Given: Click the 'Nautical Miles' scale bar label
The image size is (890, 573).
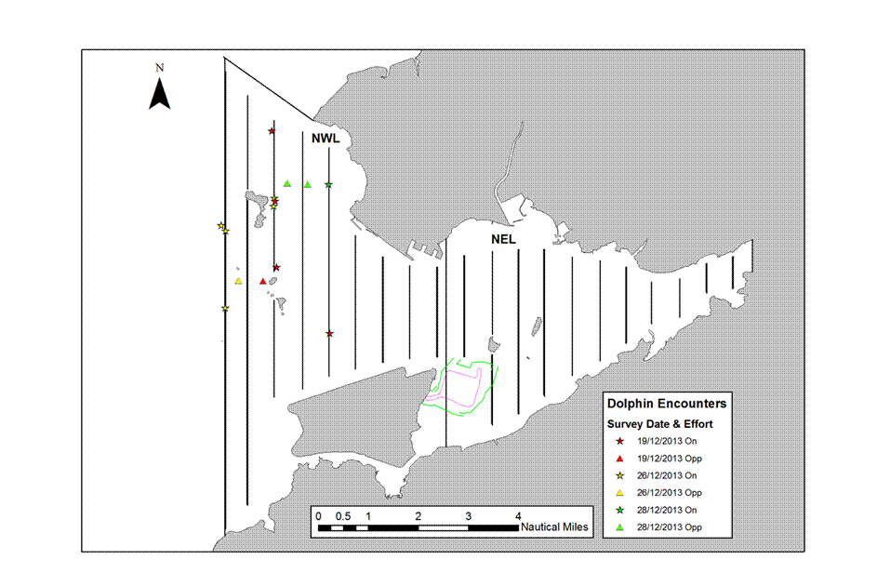Looking at the screenshot, I should (x=554, y=527).
